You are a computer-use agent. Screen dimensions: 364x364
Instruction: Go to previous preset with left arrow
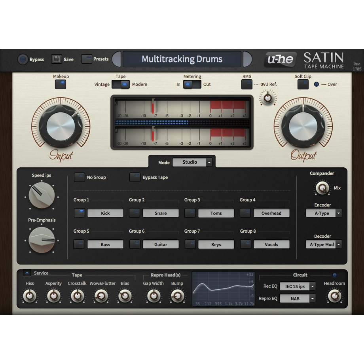click(x=117, y=59)
